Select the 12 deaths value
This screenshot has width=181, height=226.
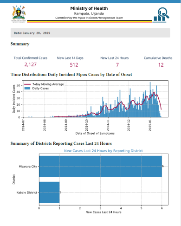pos(161,65)
